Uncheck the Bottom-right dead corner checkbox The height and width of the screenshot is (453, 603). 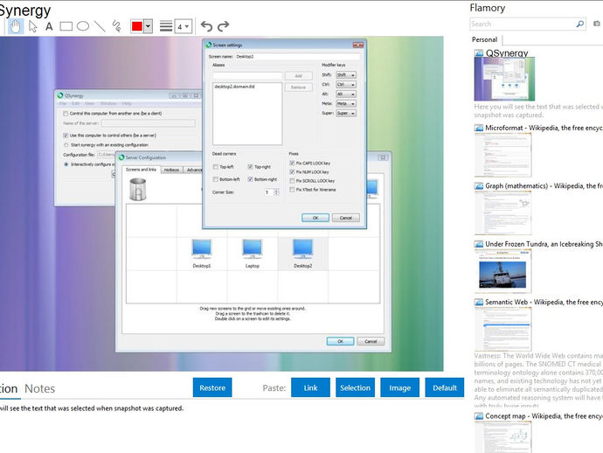pyautogui.click(x=250, y=179)
